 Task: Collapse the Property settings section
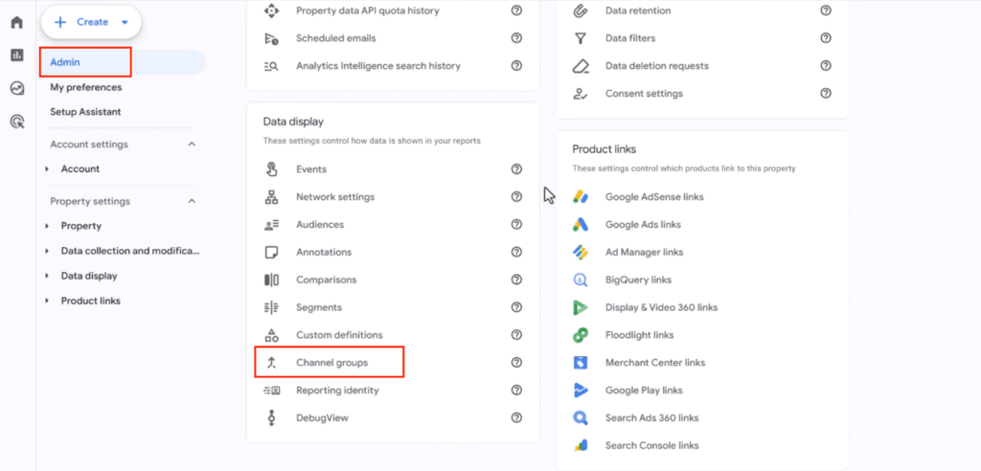tap(192, 202)
